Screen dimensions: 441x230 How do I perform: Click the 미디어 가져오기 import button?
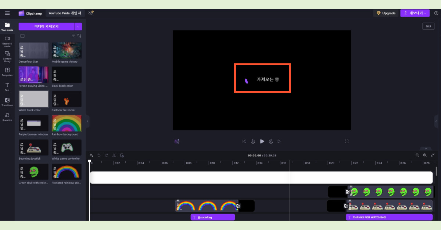[x=46, y=26]
